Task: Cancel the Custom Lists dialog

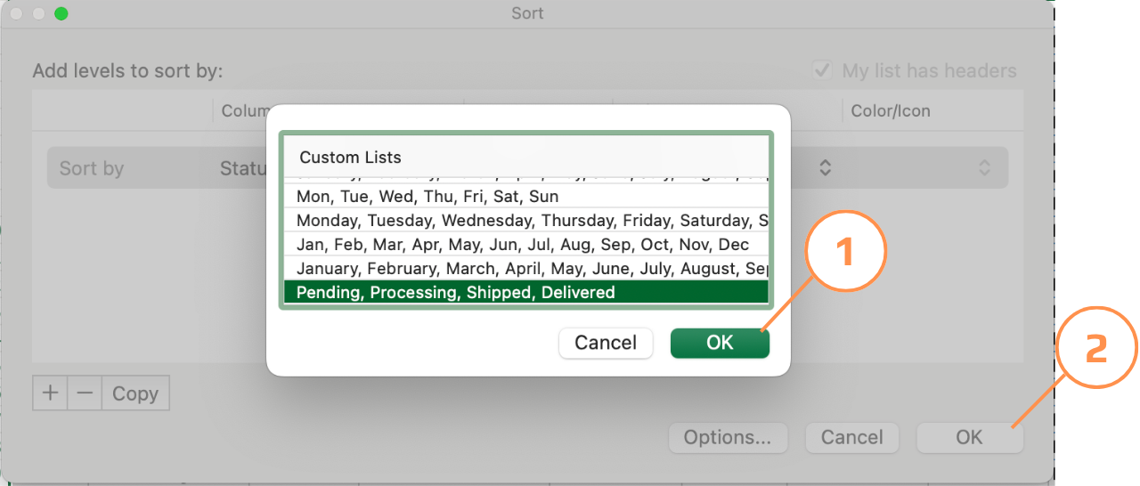Action: (606, 343)
